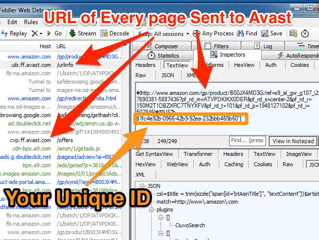Click the URL column header
The image size is (319, 240).
click(87, 46)
